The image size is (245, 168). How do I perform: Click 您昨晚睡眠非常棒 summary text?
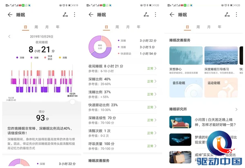[x=40, y=131]
